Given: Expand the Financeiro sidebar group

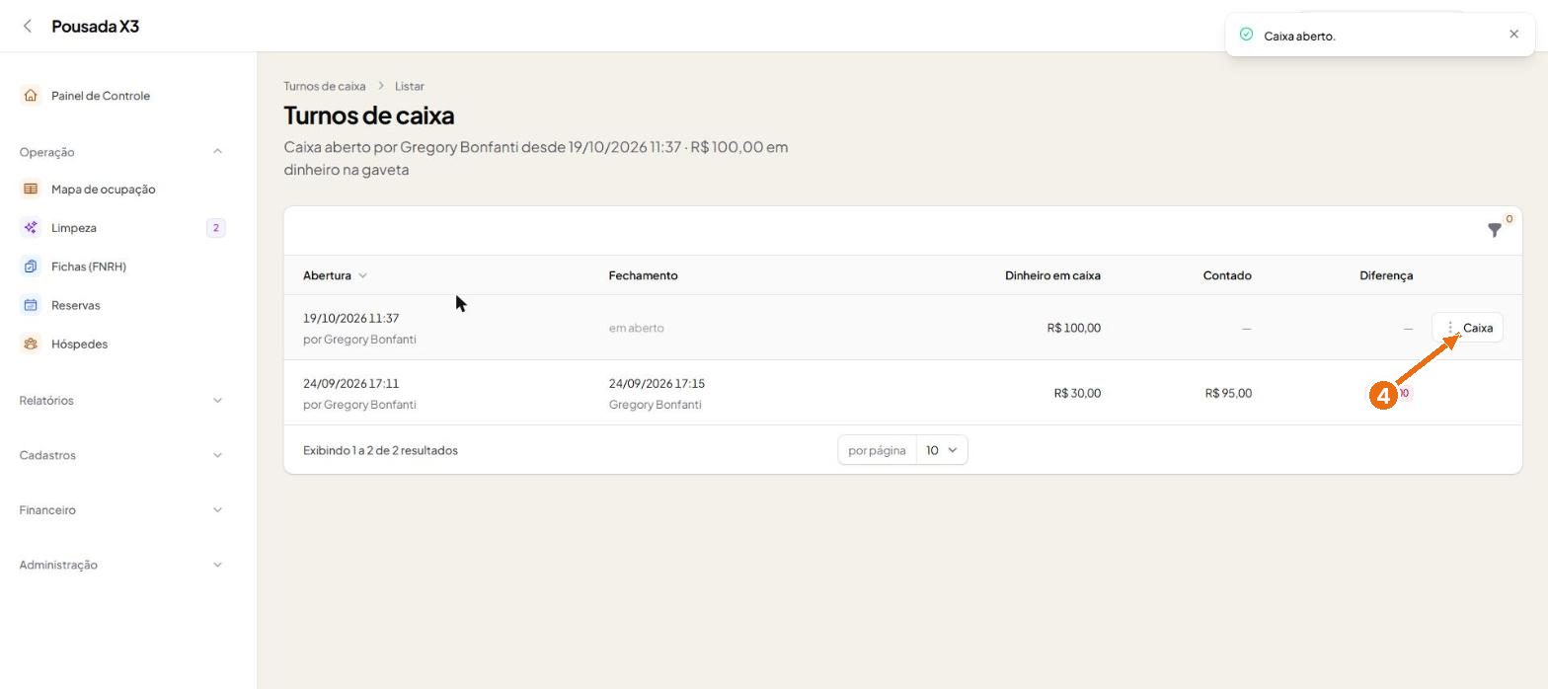Looking at the screenshot, I should point(217,510).
